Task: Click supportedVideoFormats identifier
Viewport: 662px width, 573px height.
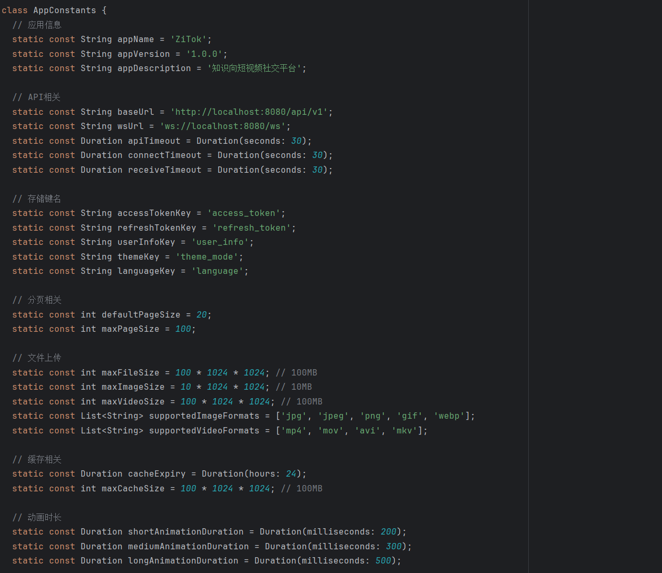Action: click(204, 431)
